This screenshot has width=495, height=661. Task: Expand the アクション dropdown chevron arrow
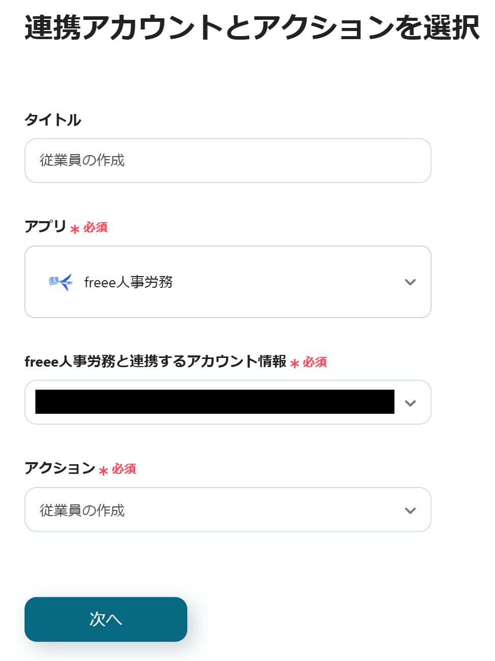[410, 510]
